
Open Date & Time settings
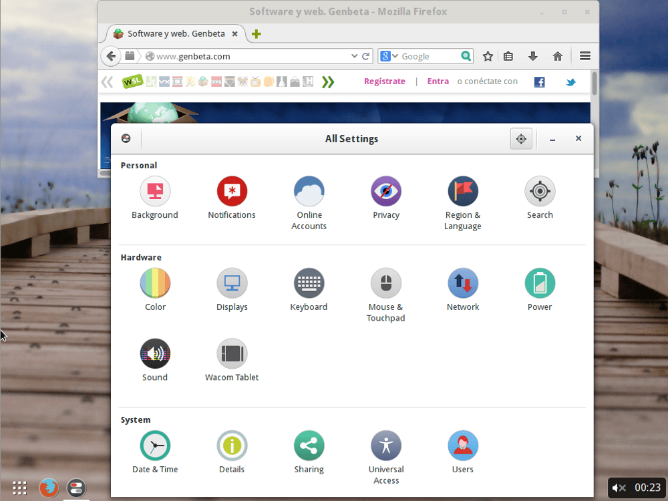point(155,445)
